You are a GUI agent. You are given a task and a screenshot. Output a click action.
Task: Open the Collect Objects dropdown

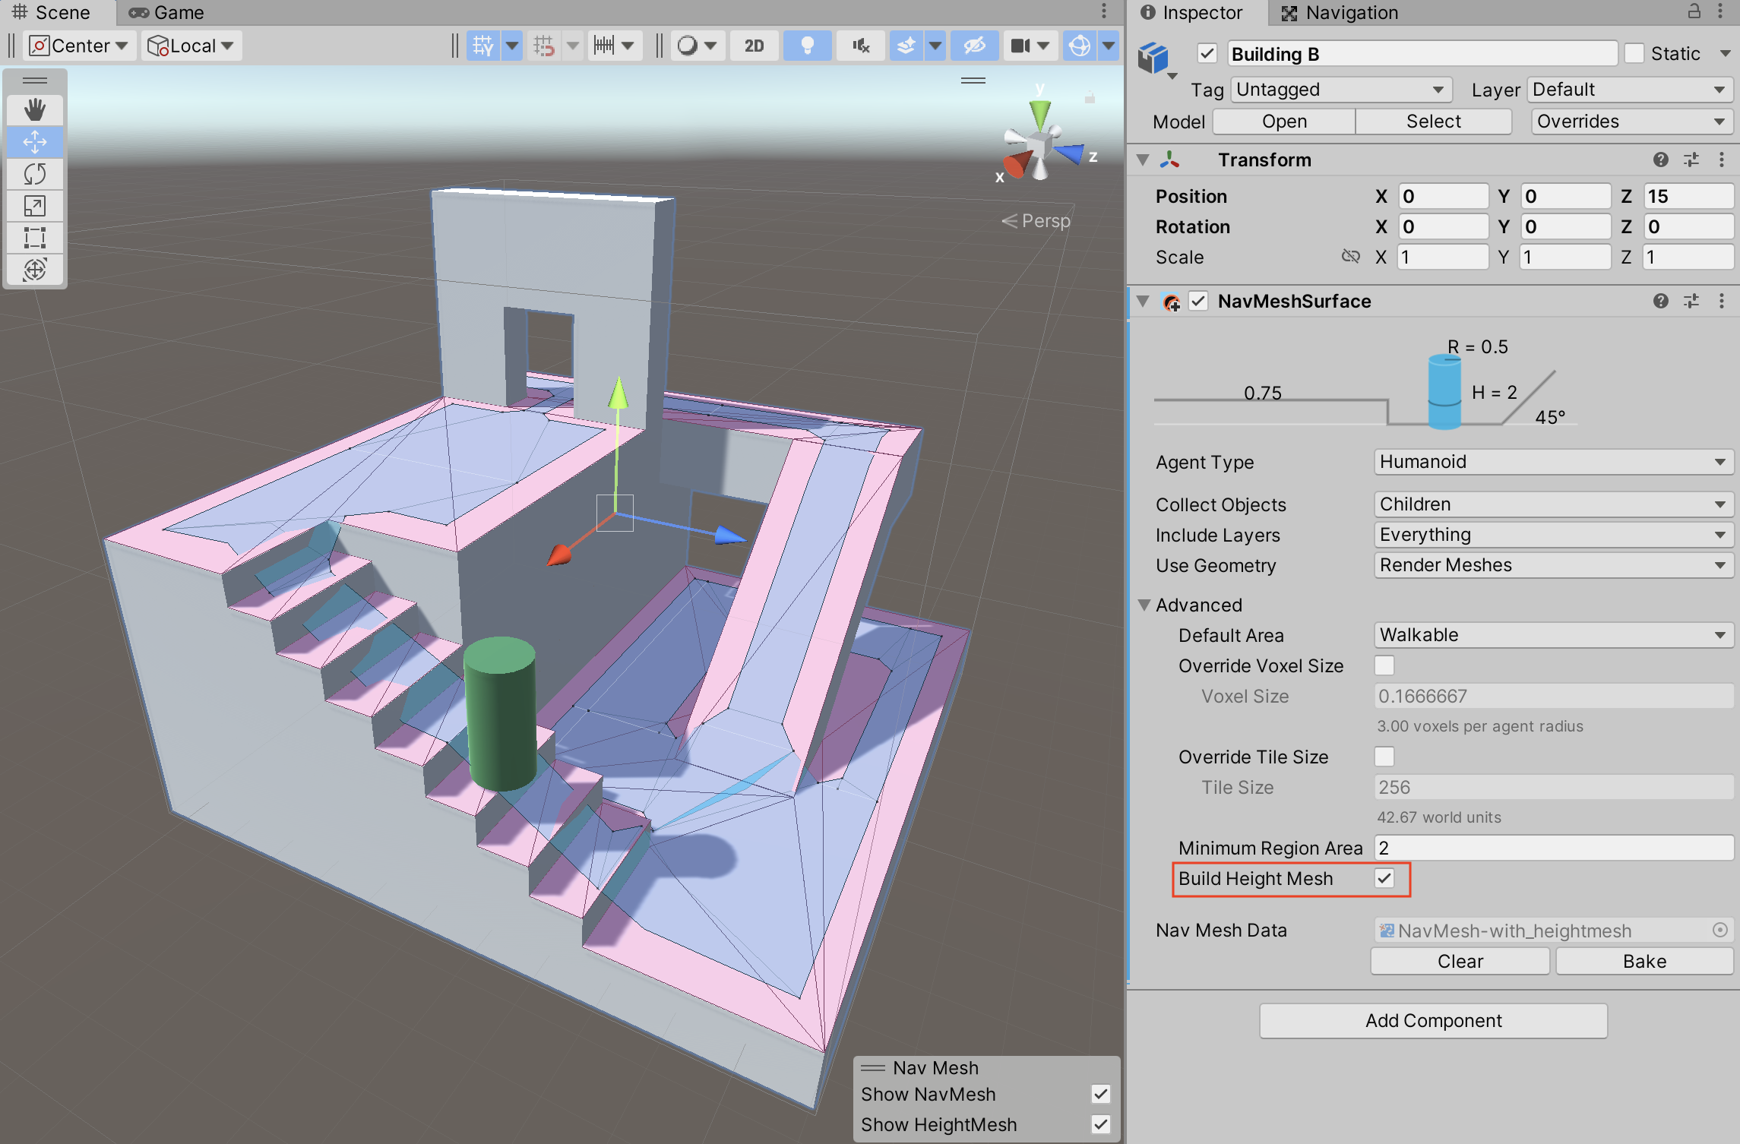pyautogui.click(x=1552, y=504)
